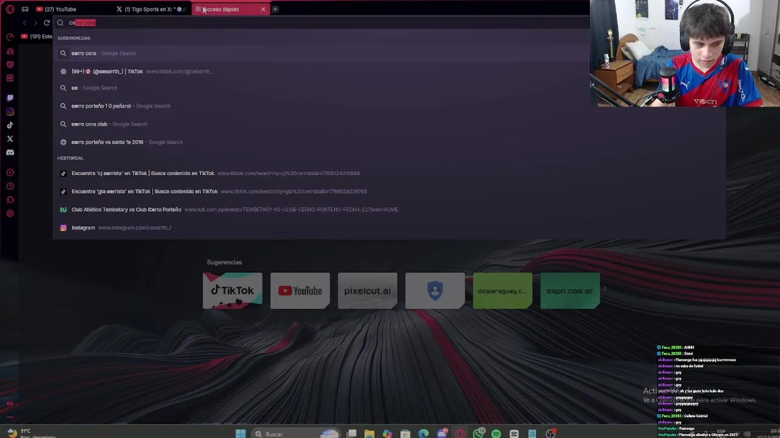
Task: Open Instagram cesarrth_ history entry
Action: coord(390,228)
